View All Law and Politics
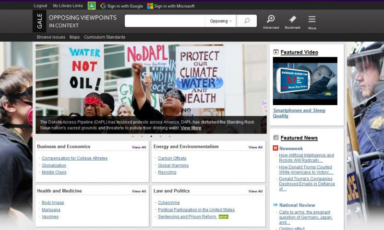 point(255,191)
